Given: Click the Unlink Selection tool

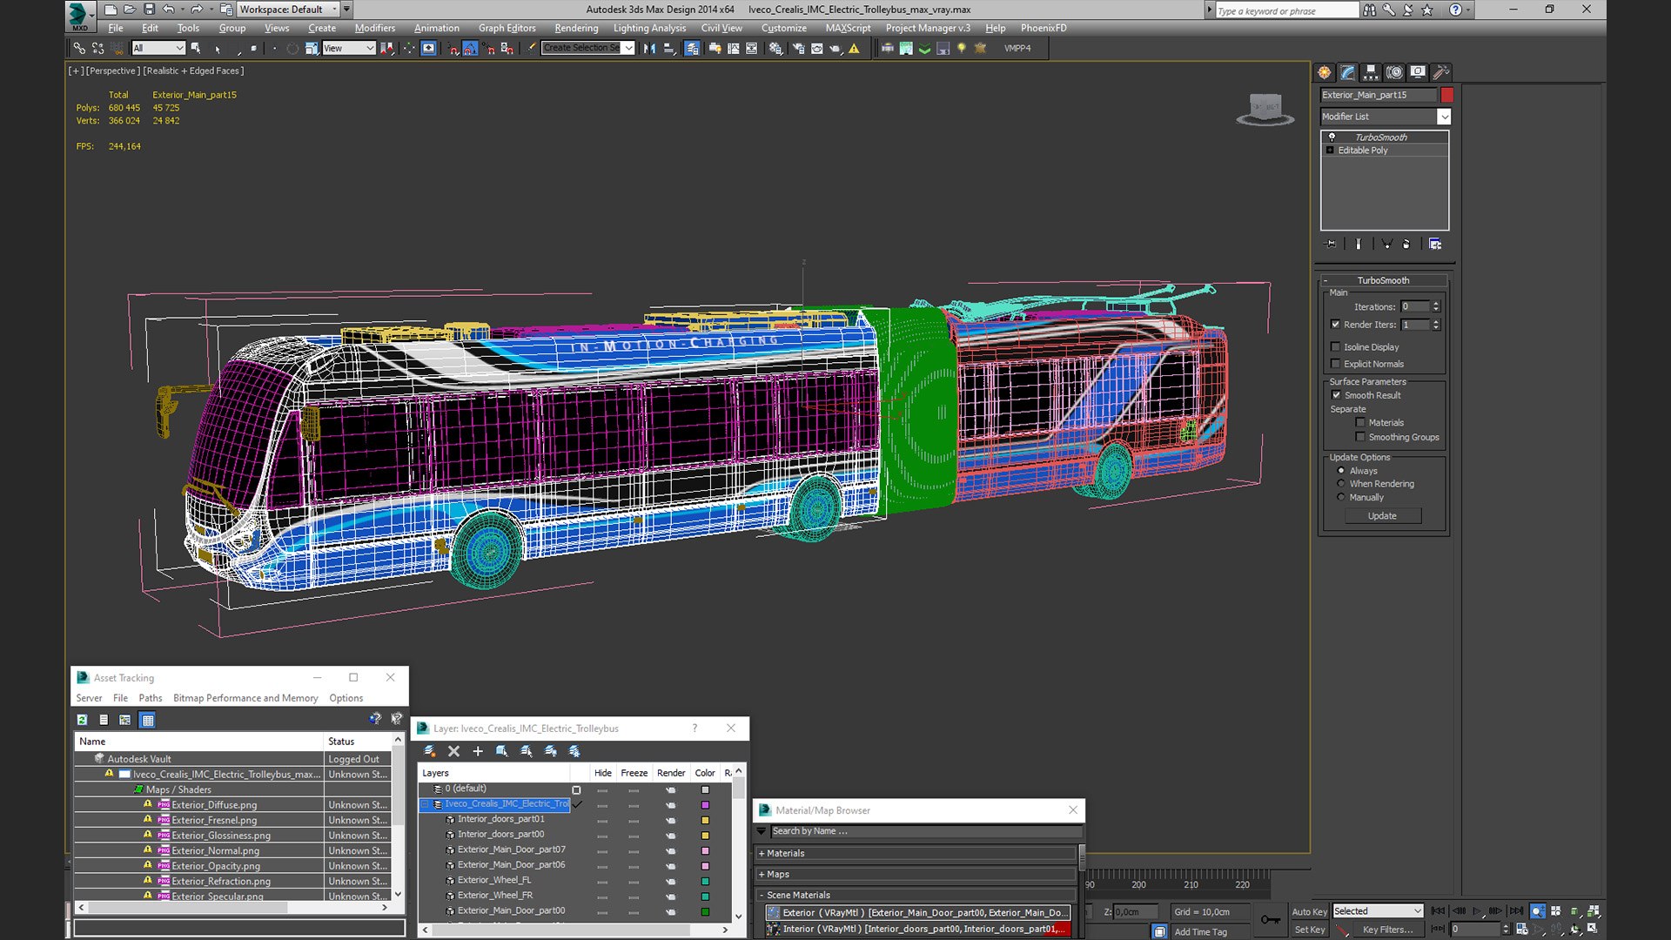Looking at the screenshot, I should pyautogui.click(x=97, y=49).
